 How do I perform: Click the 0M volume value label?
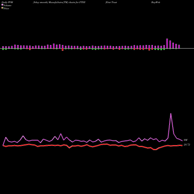(185, 140)
